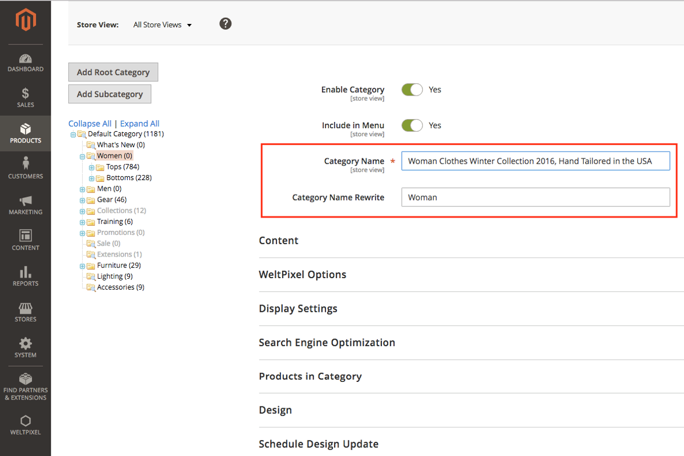684x456 pixels.
Task: Select Men (0) category
Action: coord(109,189)
